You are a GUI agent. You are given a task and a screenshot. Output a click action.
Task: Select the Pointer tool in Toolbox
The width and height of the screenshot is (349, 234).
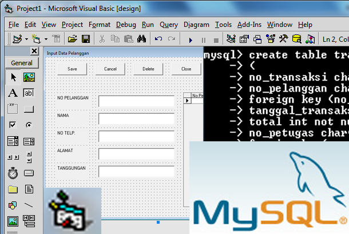point(13,77)
